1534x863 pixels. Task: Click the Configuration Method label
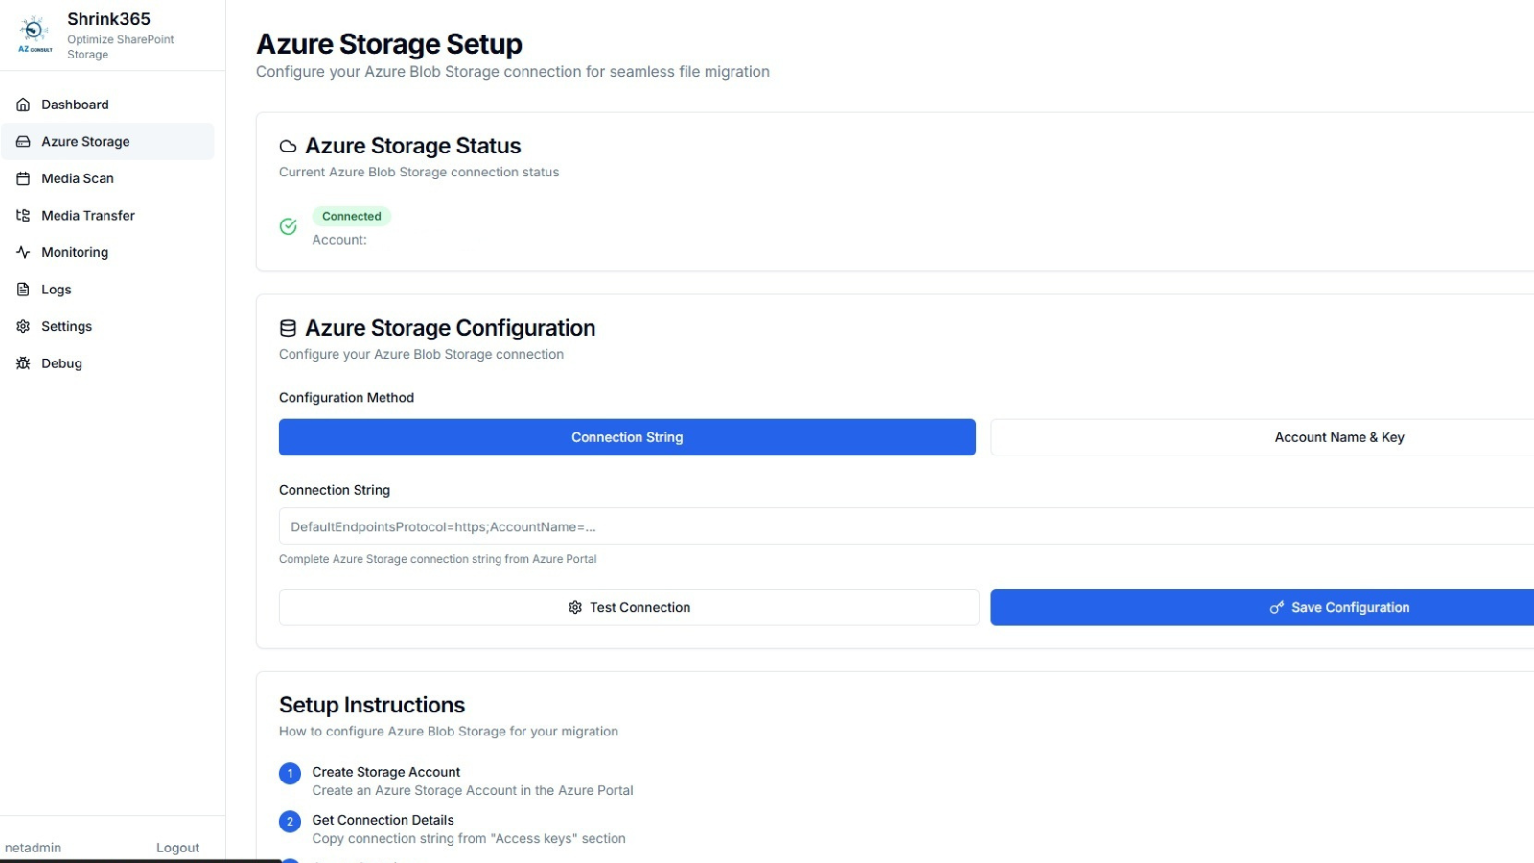point(346,398)
